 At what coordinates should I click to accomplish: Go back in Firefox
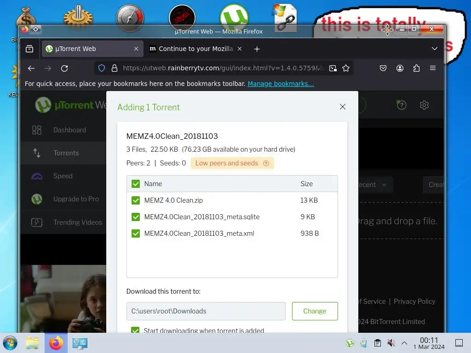(x=31, y=68)
